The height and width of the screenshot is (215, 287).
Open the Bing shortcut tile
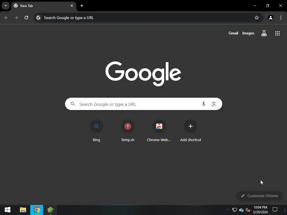point(96,130)
